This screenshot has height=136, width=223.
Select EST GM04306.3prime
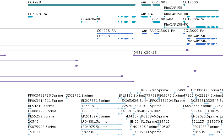[144, 127]
